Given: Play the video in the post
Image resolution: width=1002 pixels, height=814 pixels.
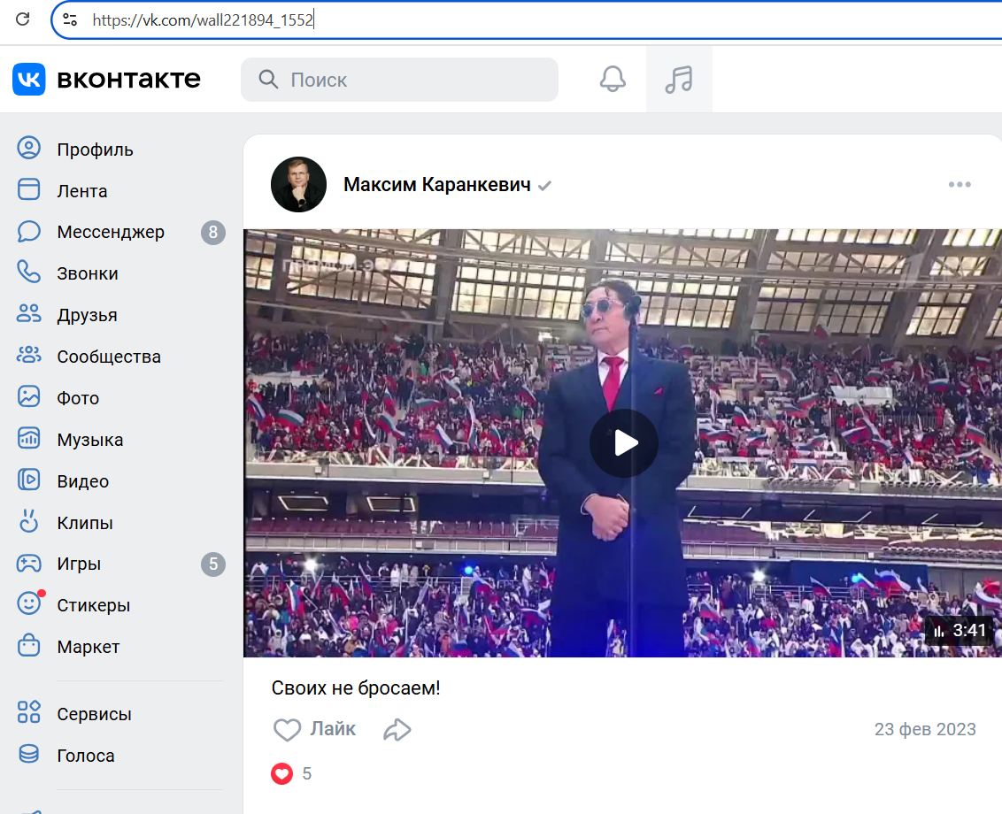Looking at the screenshot, I should [x=624, y=442].
